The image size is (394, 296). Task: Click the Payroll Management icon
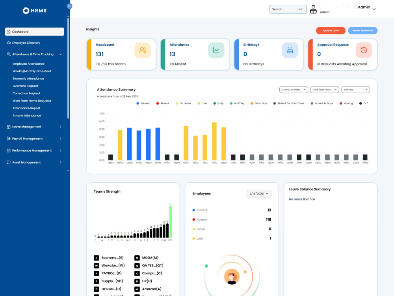[x=9, y=139]
